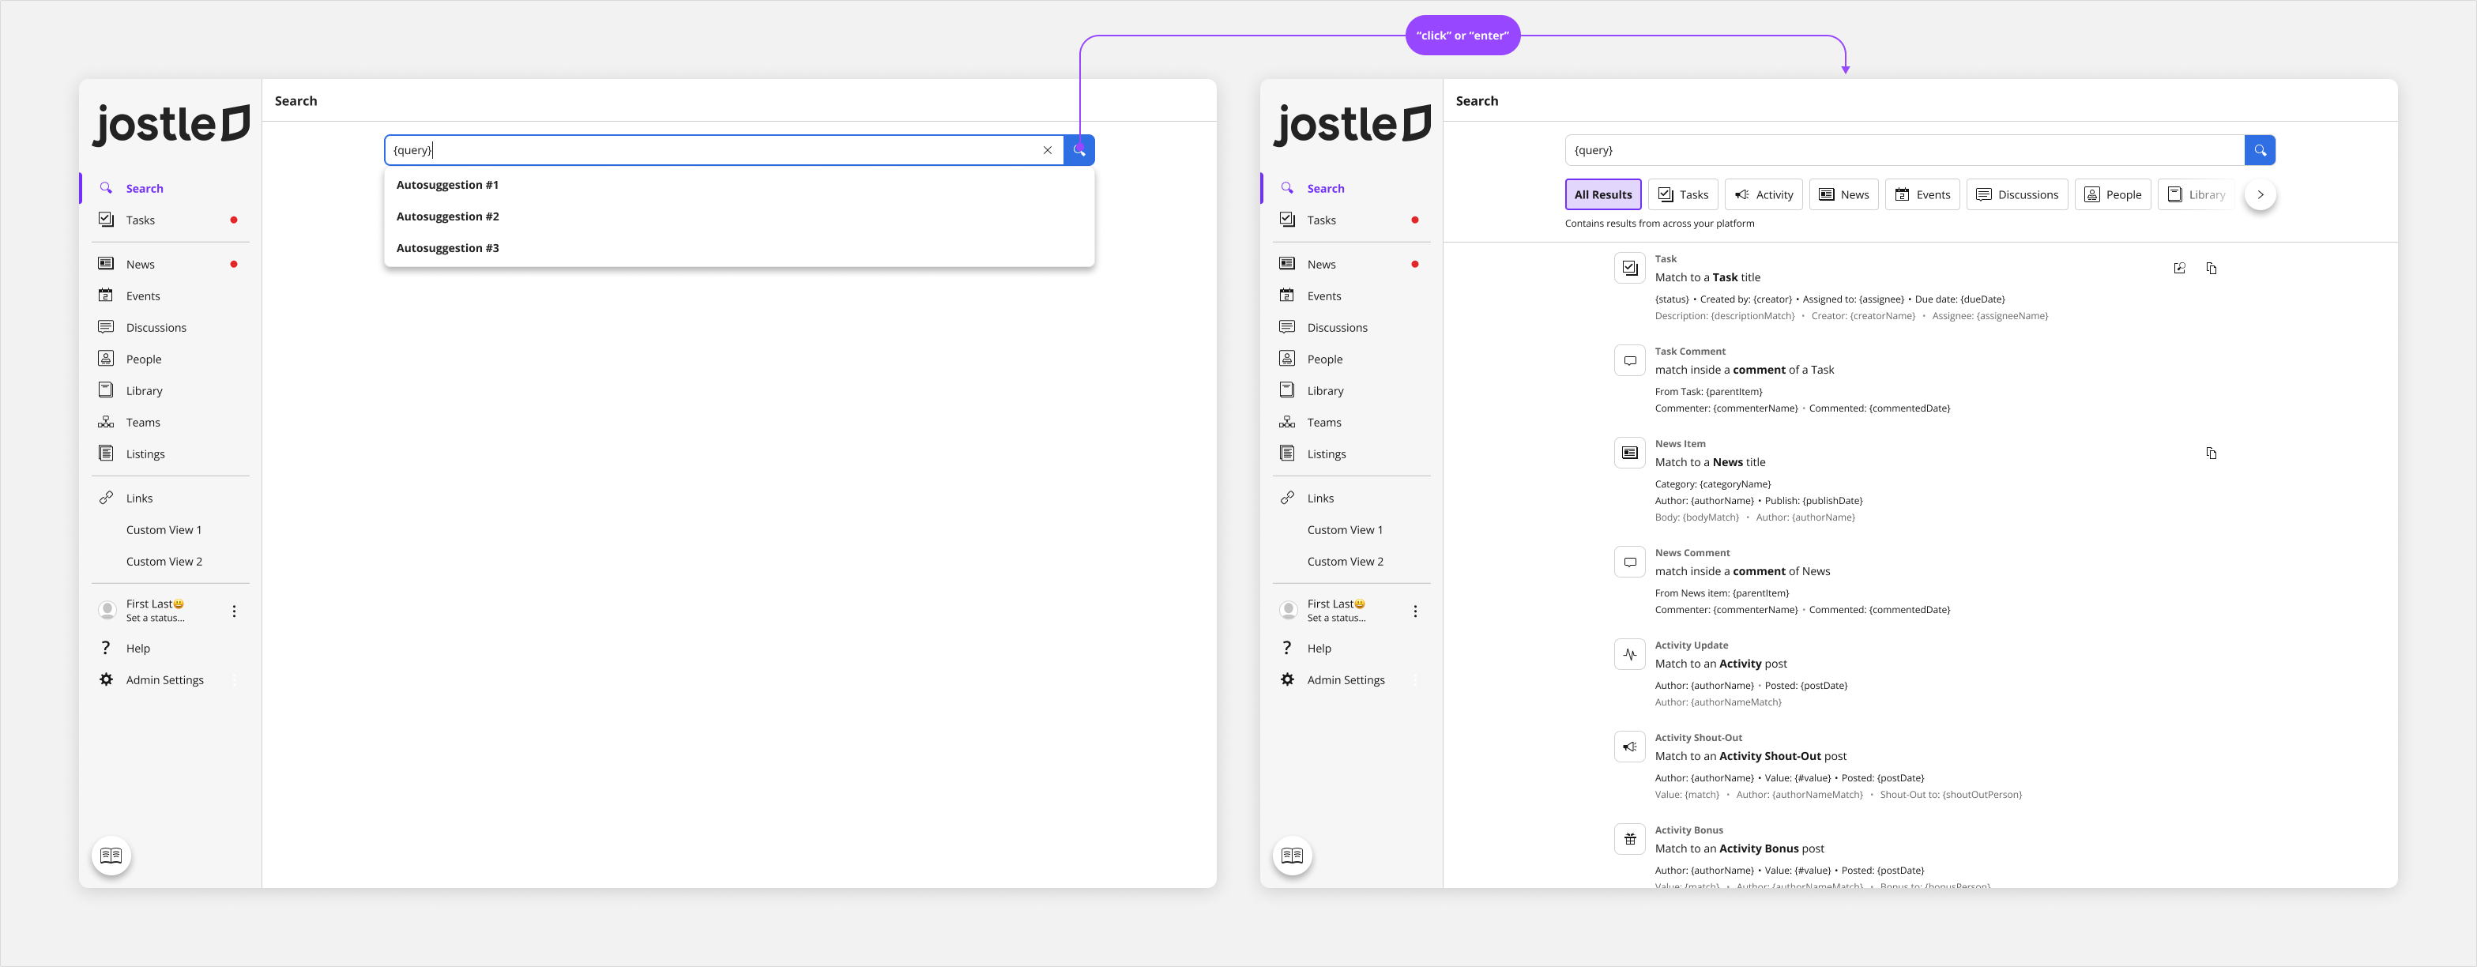Select Autosuggestion #2
This screenshot has width=2477, height=967.
point(739,216)
